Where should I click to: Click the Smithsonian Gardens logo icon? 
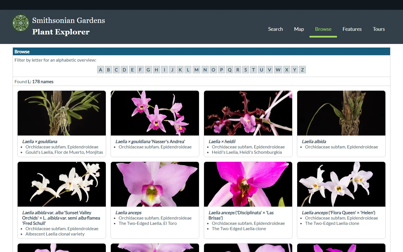(x=21, y=23)
